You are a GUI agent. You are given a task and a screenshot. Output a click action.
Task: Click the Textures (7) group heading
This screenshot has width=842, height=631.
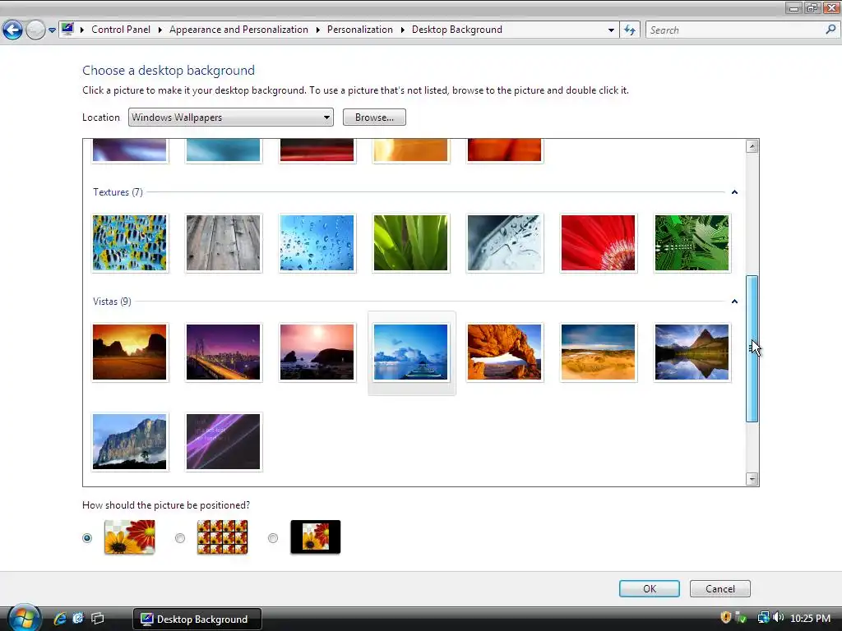pos(118,192)
